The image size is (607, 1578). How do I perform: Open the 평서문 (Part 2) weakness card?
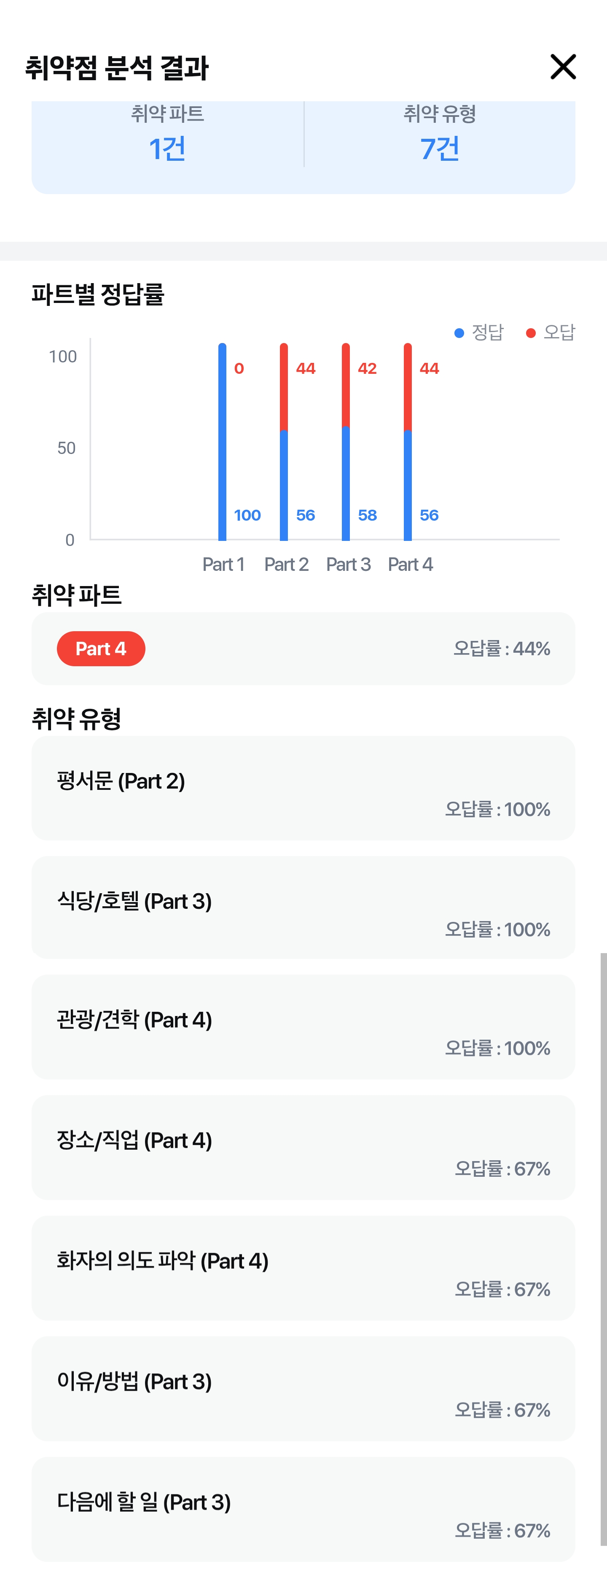[x=303, y=788]
